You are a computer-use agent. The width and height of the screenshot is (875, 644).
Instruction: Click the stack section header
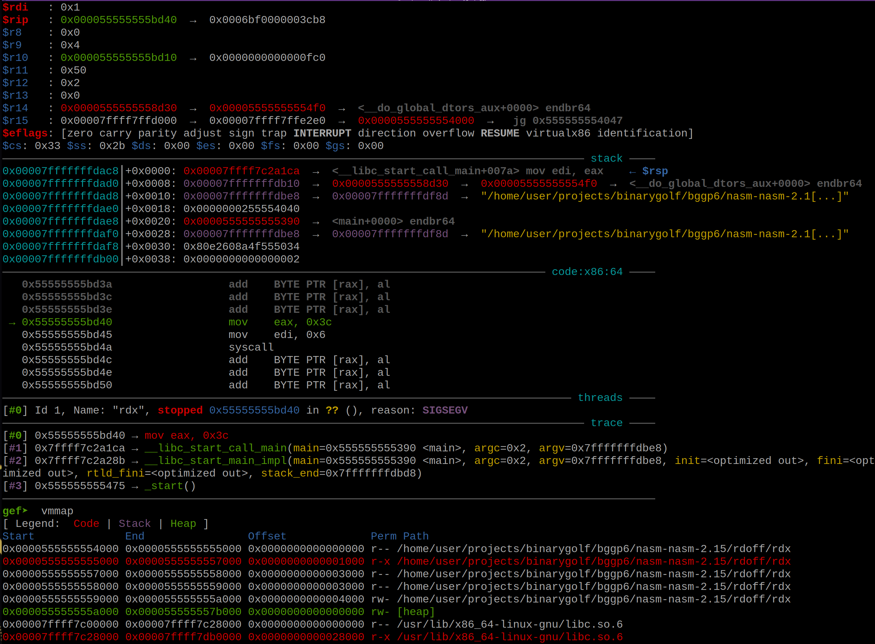pos(606,159)
